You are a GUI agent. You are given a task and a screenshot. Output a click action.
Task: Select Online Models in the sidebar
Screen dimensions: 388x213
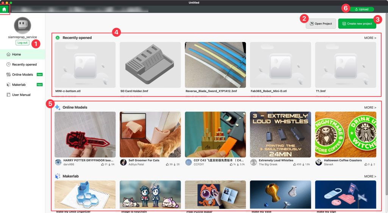(22, 75)
